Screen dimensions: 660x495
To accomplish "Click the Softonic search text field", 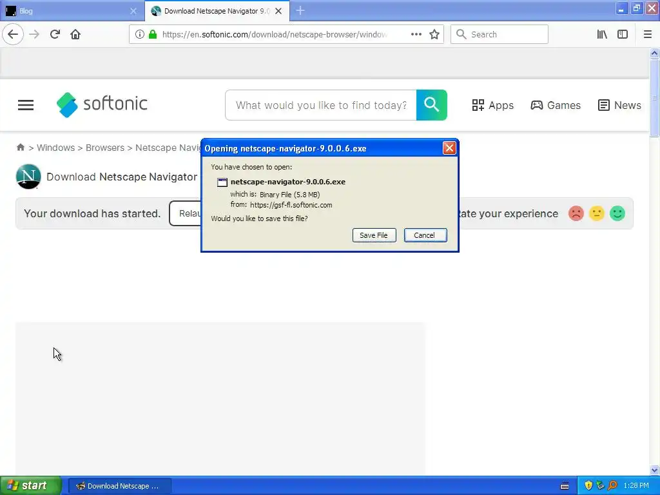I will pos(321,105).
